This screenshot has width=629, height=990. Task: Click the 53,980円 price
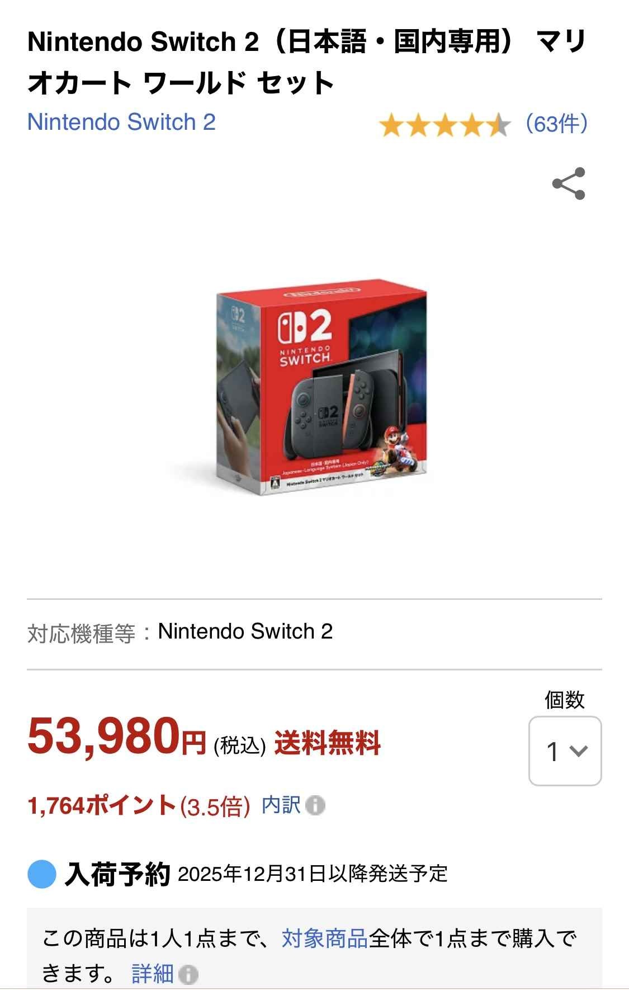[x=117, y=736]
